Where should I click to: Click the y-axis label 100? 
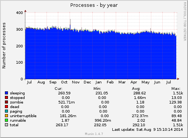pyautogui.click(x=19, y=63)
